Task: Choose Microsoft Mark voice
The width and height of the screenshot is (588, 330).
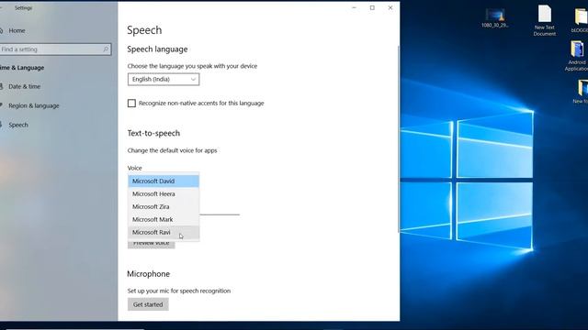Action: [164, 219]
